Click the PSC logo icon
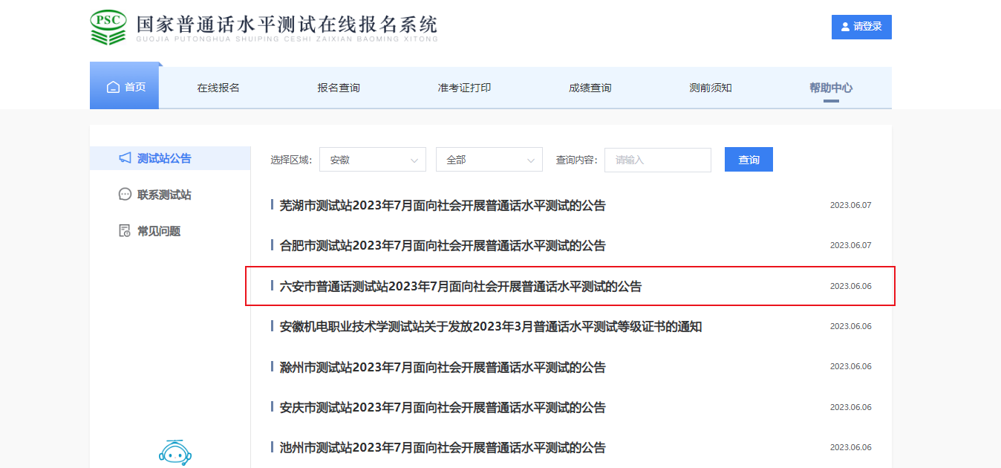The image size is (1001, 468). click(108, 27)
